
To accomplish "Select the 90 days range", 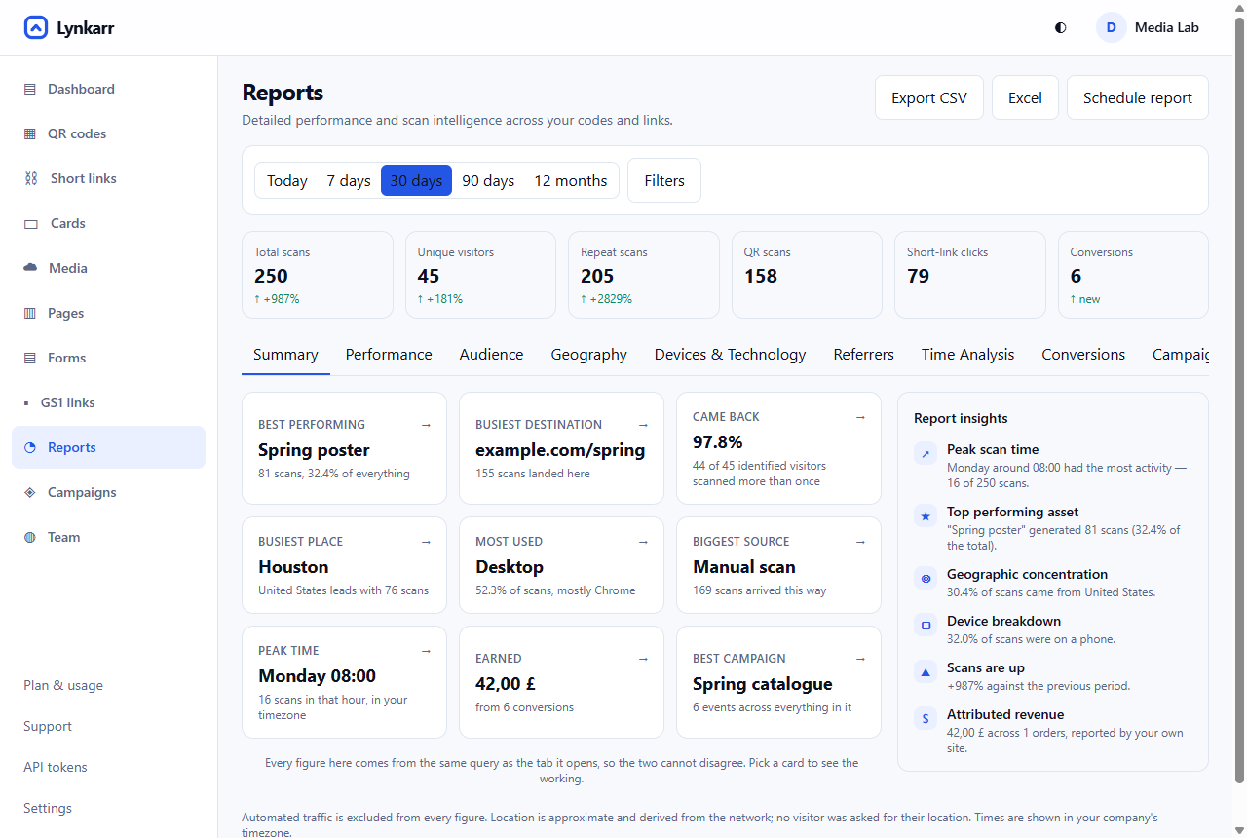I will pyautogui.click(x=488, y=180).
